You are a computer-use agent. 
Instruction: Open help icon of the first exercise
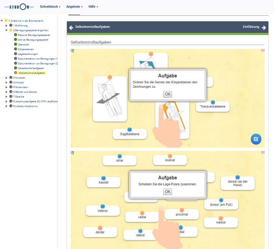pyautogui.click(x=72, y=50)
